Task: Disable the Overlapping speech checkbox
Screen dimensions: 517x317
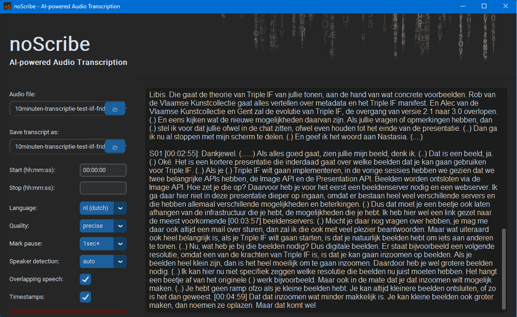Action: [x=86, y=279]
